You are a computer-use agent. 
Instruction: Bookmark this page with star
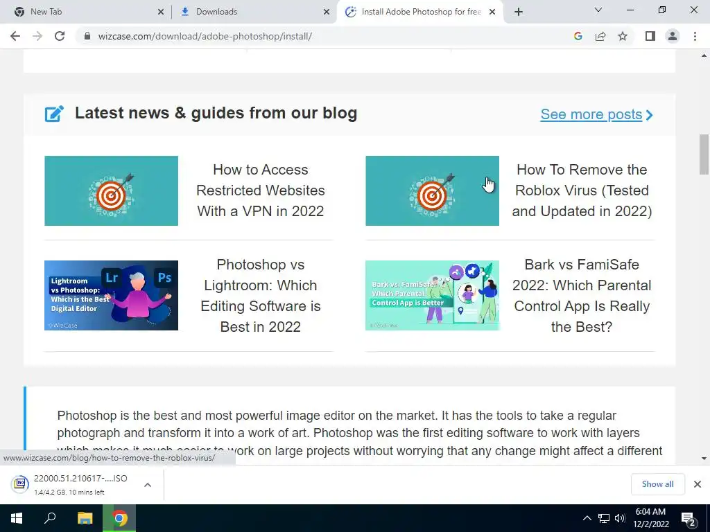[x=623, y=36]
